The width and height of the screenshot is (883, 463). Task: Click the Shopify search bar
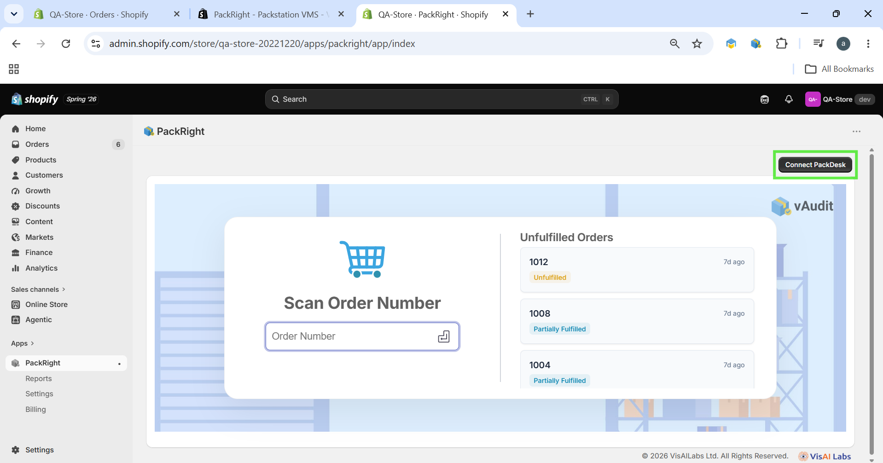click(x=441, y=99)
